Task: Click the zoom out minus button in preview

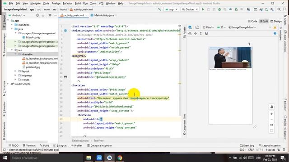Action: [x=271, y=119]
